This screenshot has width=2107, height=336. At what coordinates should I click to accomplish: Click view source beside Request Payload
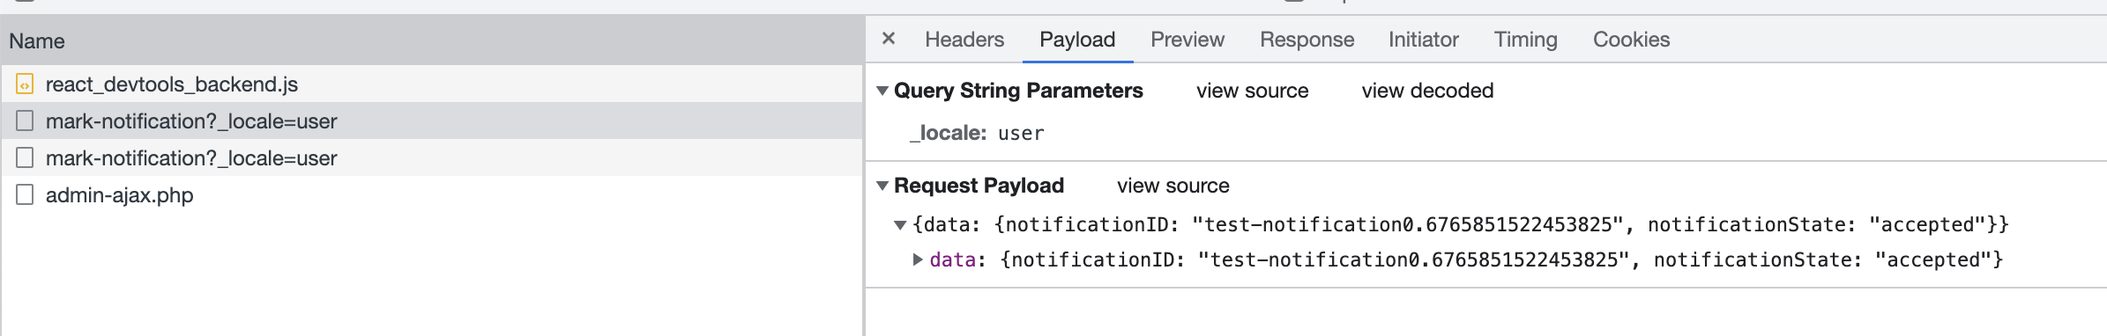coord(1173,186)
